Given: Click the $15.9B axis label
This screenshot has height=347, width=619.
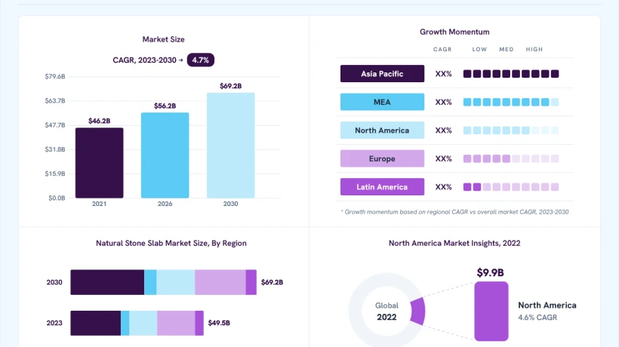Looking at the screenshot, I should [55, 174].
